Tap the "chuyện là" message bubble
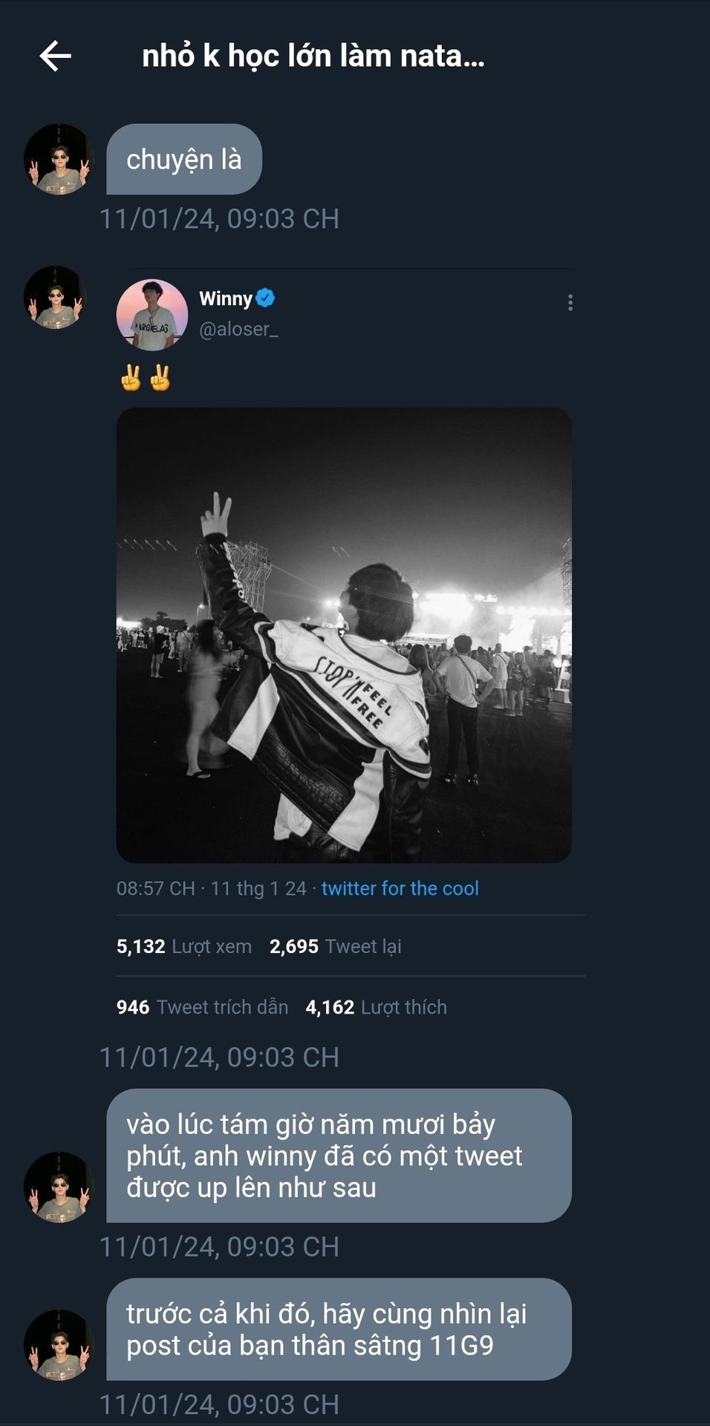Image resolution: width=710 pixels, height=1426 pixels. coord(184,160)
